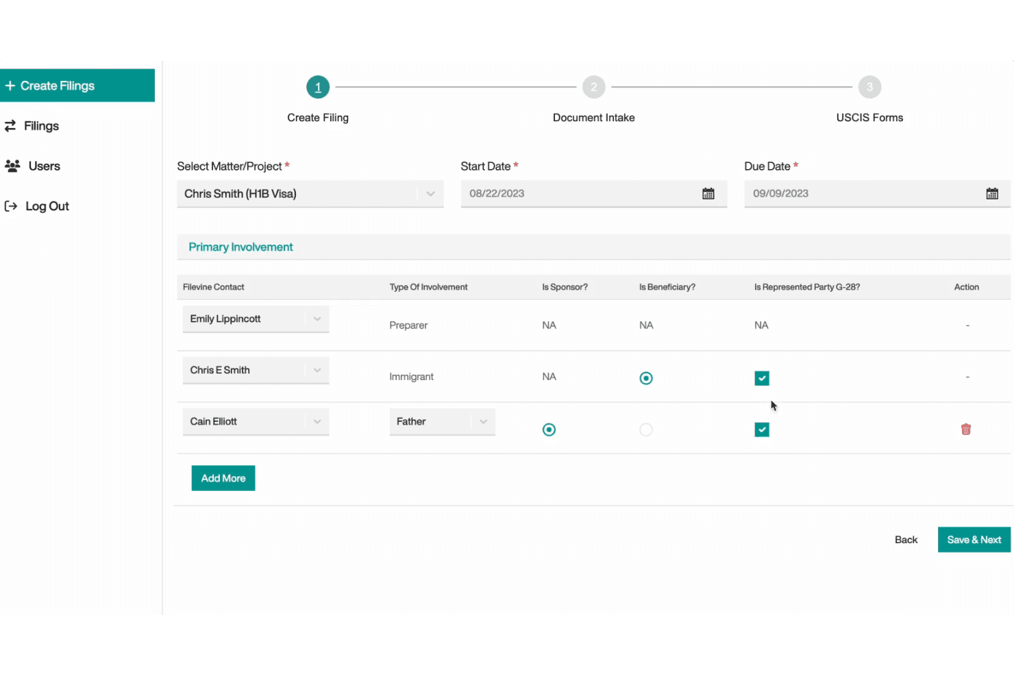Image resolution: width=1014 pixels, height=676 pixels.
Task: Click the Users group icon
Action: pos(12,166)
